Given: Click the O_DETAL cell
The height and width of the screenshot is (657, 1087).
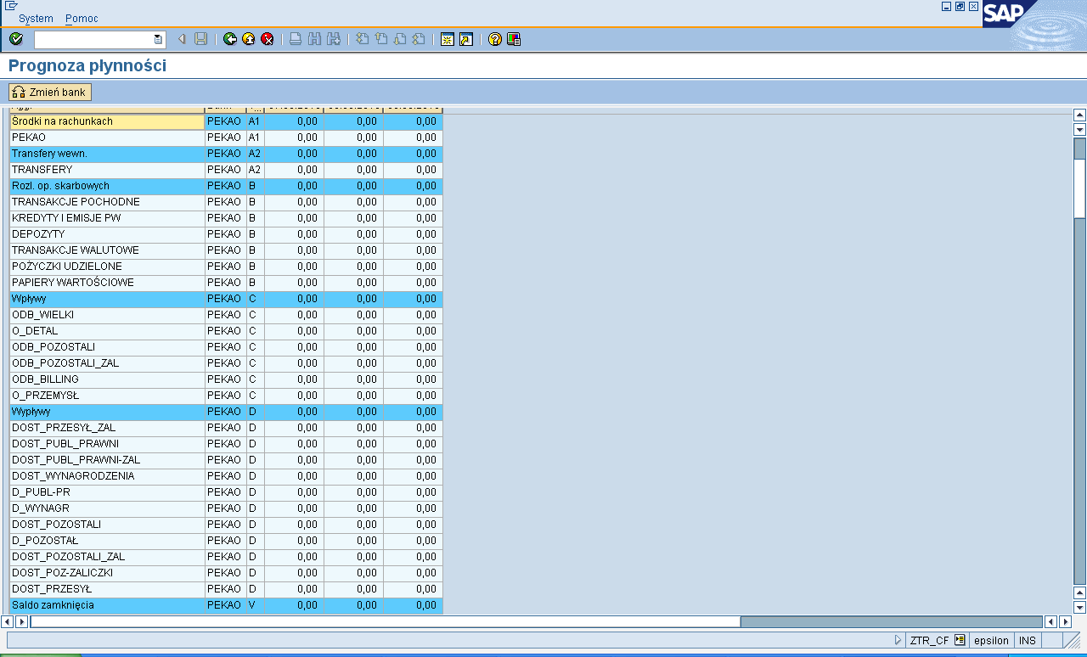Looking at the screenshot, I should [x=107, y=331].
